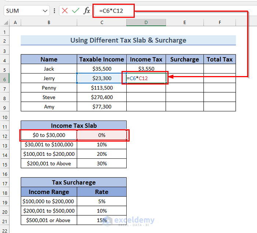Select the '$500,001 or Above' surcharge range

coord(49,220)
